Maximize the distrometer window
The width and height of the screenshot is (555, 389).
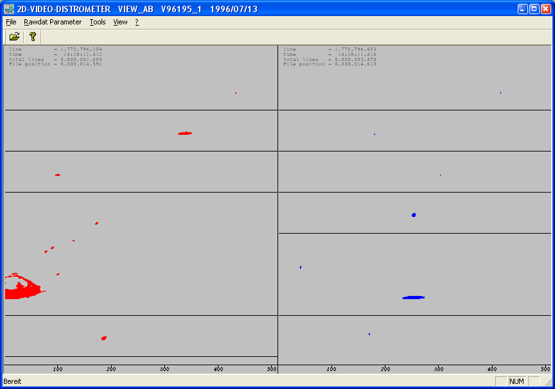(534, 9)
